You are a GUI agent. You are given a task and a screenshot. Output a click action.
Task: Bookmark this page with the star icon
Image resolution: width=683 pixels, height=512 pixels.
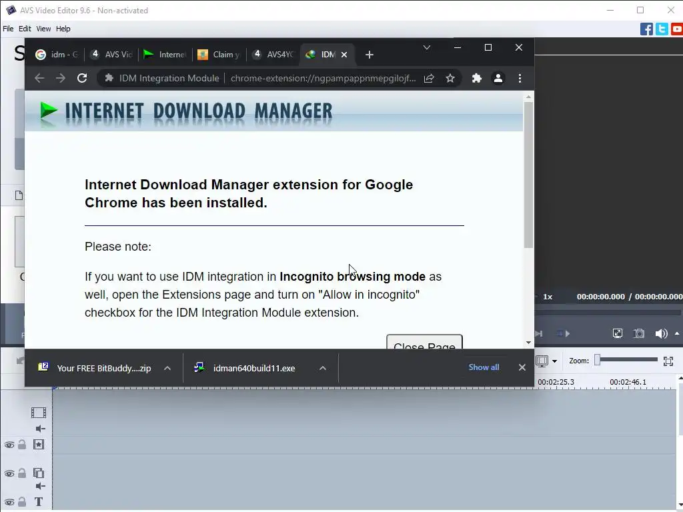tap(450, 79)
